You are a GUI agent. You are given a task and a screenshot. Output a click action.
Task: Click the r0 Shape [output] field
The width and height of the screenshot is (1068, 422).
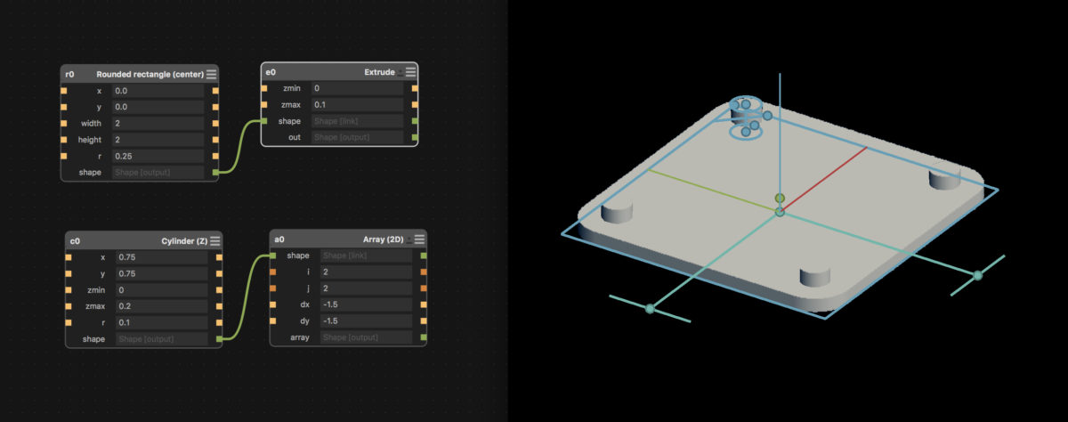click(x=158, y=172)
